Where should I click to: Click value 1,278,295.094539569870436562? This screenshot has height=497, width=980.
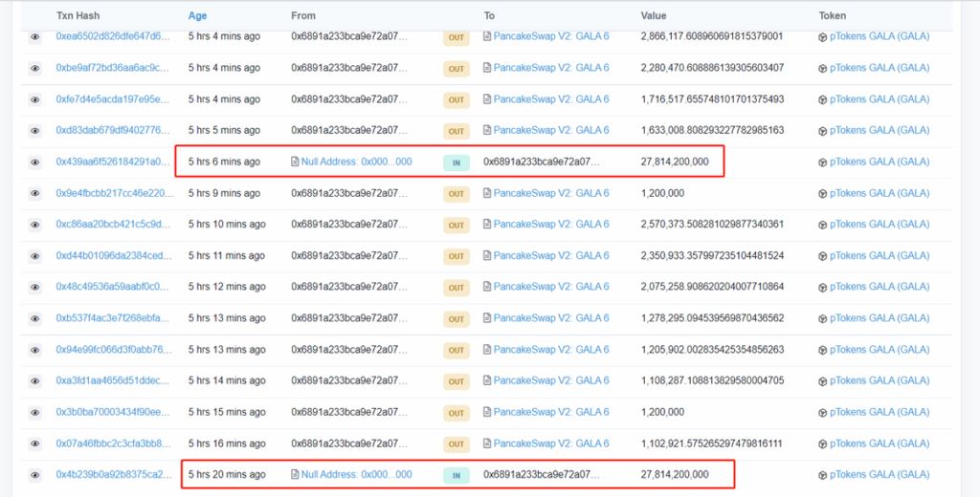pos(712,318)
